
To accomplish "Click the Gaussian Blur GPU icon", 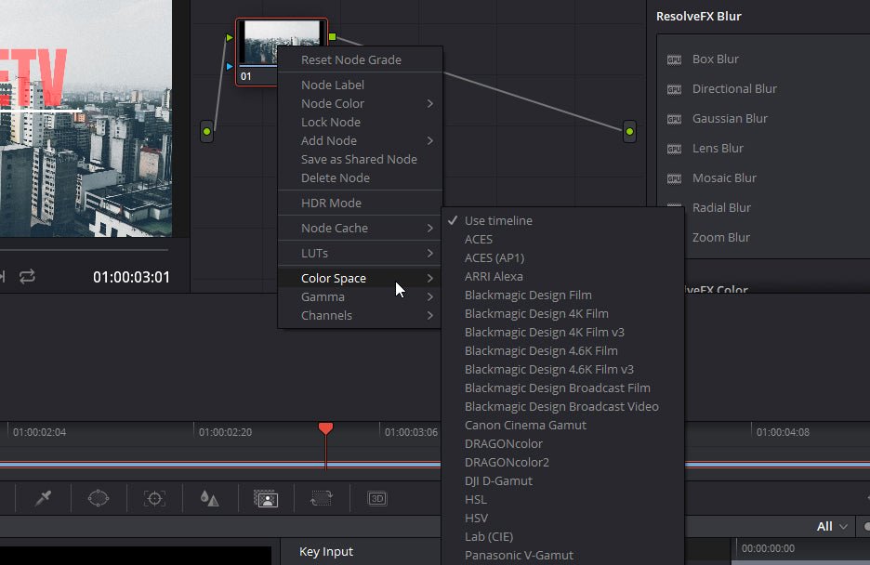I will pyautogui.click(x=674, y=119).
